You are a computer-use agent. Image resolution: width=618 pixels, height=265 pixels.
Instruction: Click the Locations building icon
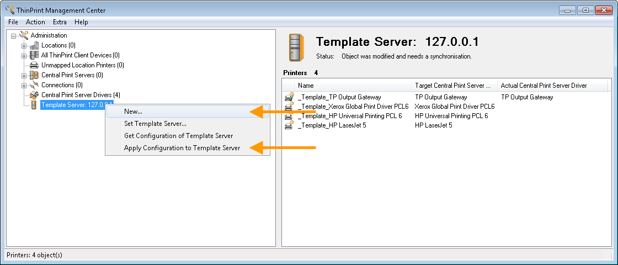coord(35,45)
